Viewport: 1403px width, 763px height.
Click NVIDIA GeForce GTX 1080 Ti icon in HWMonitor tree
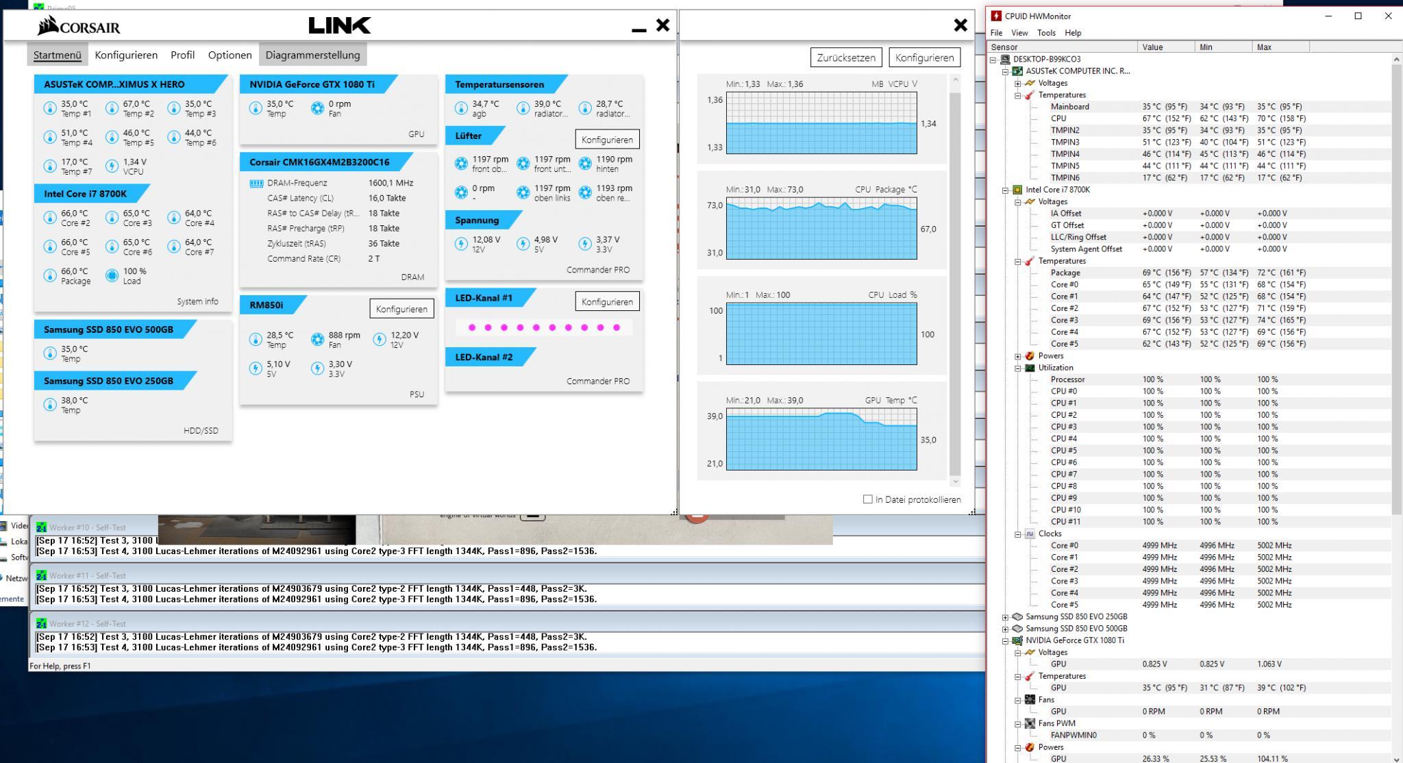coord(1017,640)
